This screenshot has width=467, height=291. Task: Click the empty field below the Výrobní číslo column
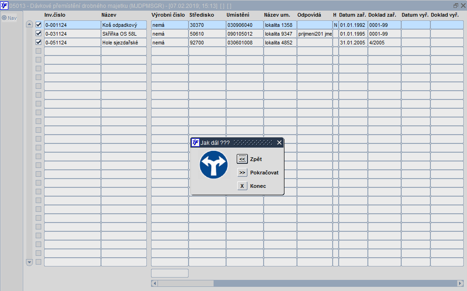(170, 273)
